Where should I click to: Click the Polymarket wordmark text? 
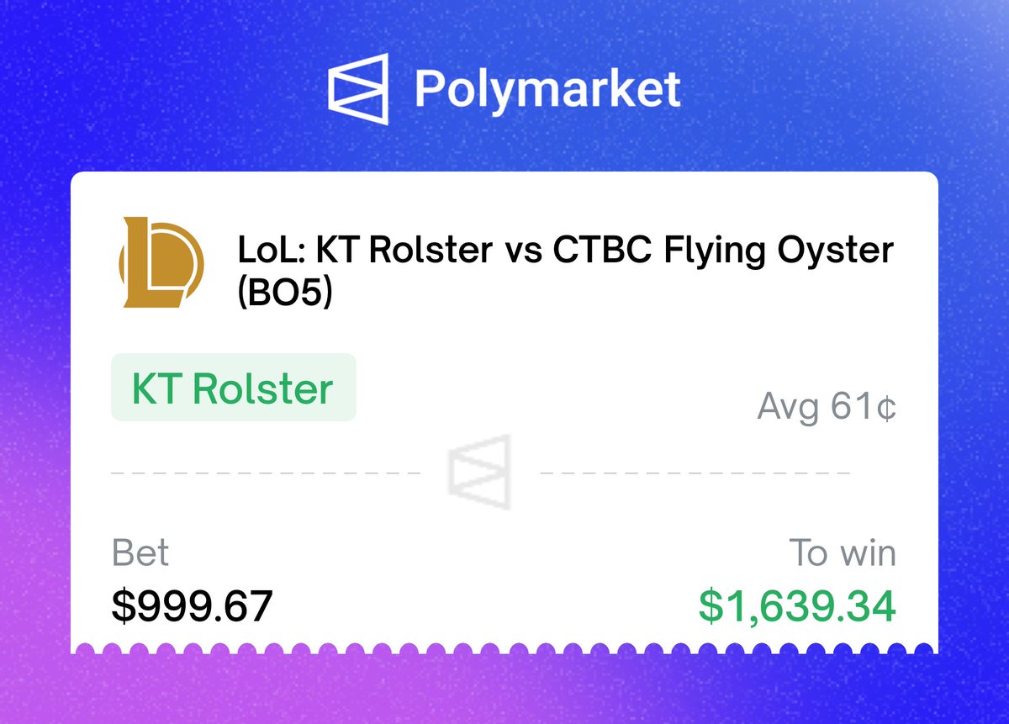(547, 89)
